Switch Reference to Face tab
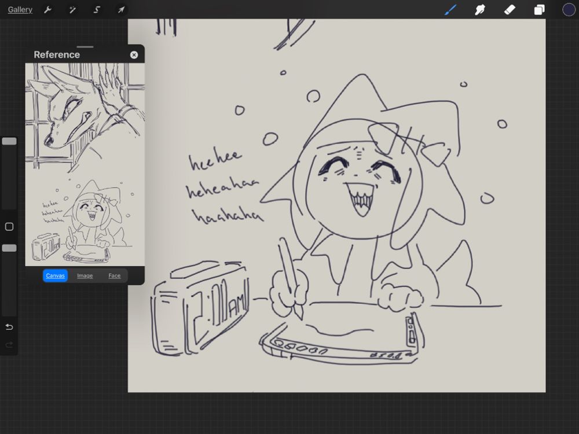 point(115,275)
